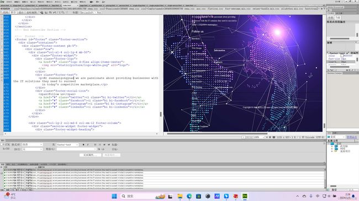Viewport: 359px width, 201px height.
Task: Toggle Split view in the document toolbar
Action: [x=13, y=12]
